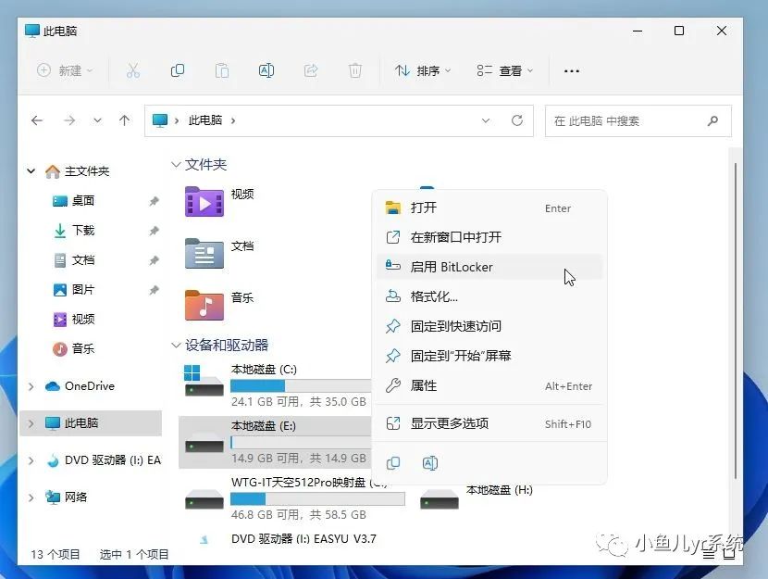Image resolution: width=768 pixels, height=579 pixels.
Task: Go back with the left arrow
Action: [37, 120]
